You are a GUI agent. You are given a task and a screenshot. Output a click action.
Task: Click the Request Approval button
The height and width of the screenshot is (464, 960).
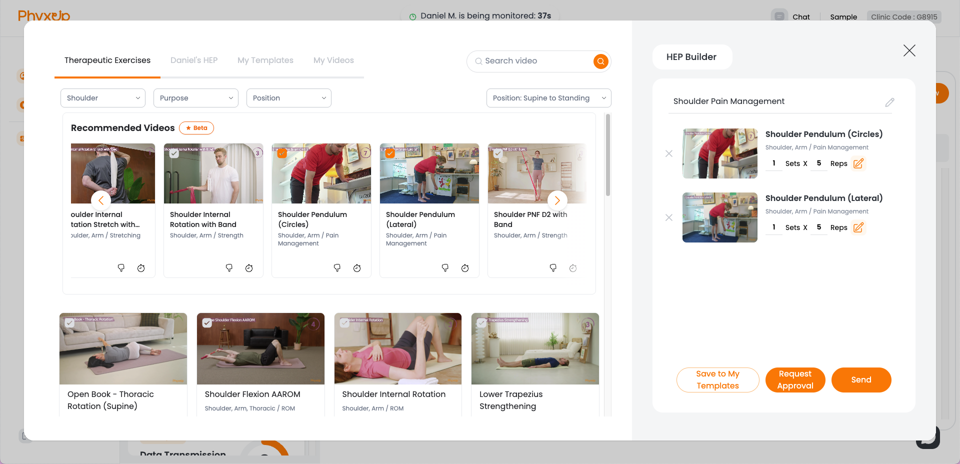point(795,380)
